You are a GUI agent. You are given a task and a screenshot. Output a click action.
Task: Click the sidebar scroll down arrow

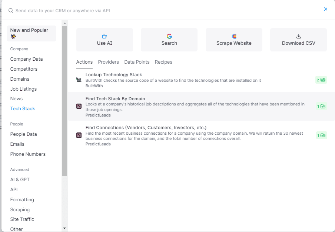[x=64, y=228]
